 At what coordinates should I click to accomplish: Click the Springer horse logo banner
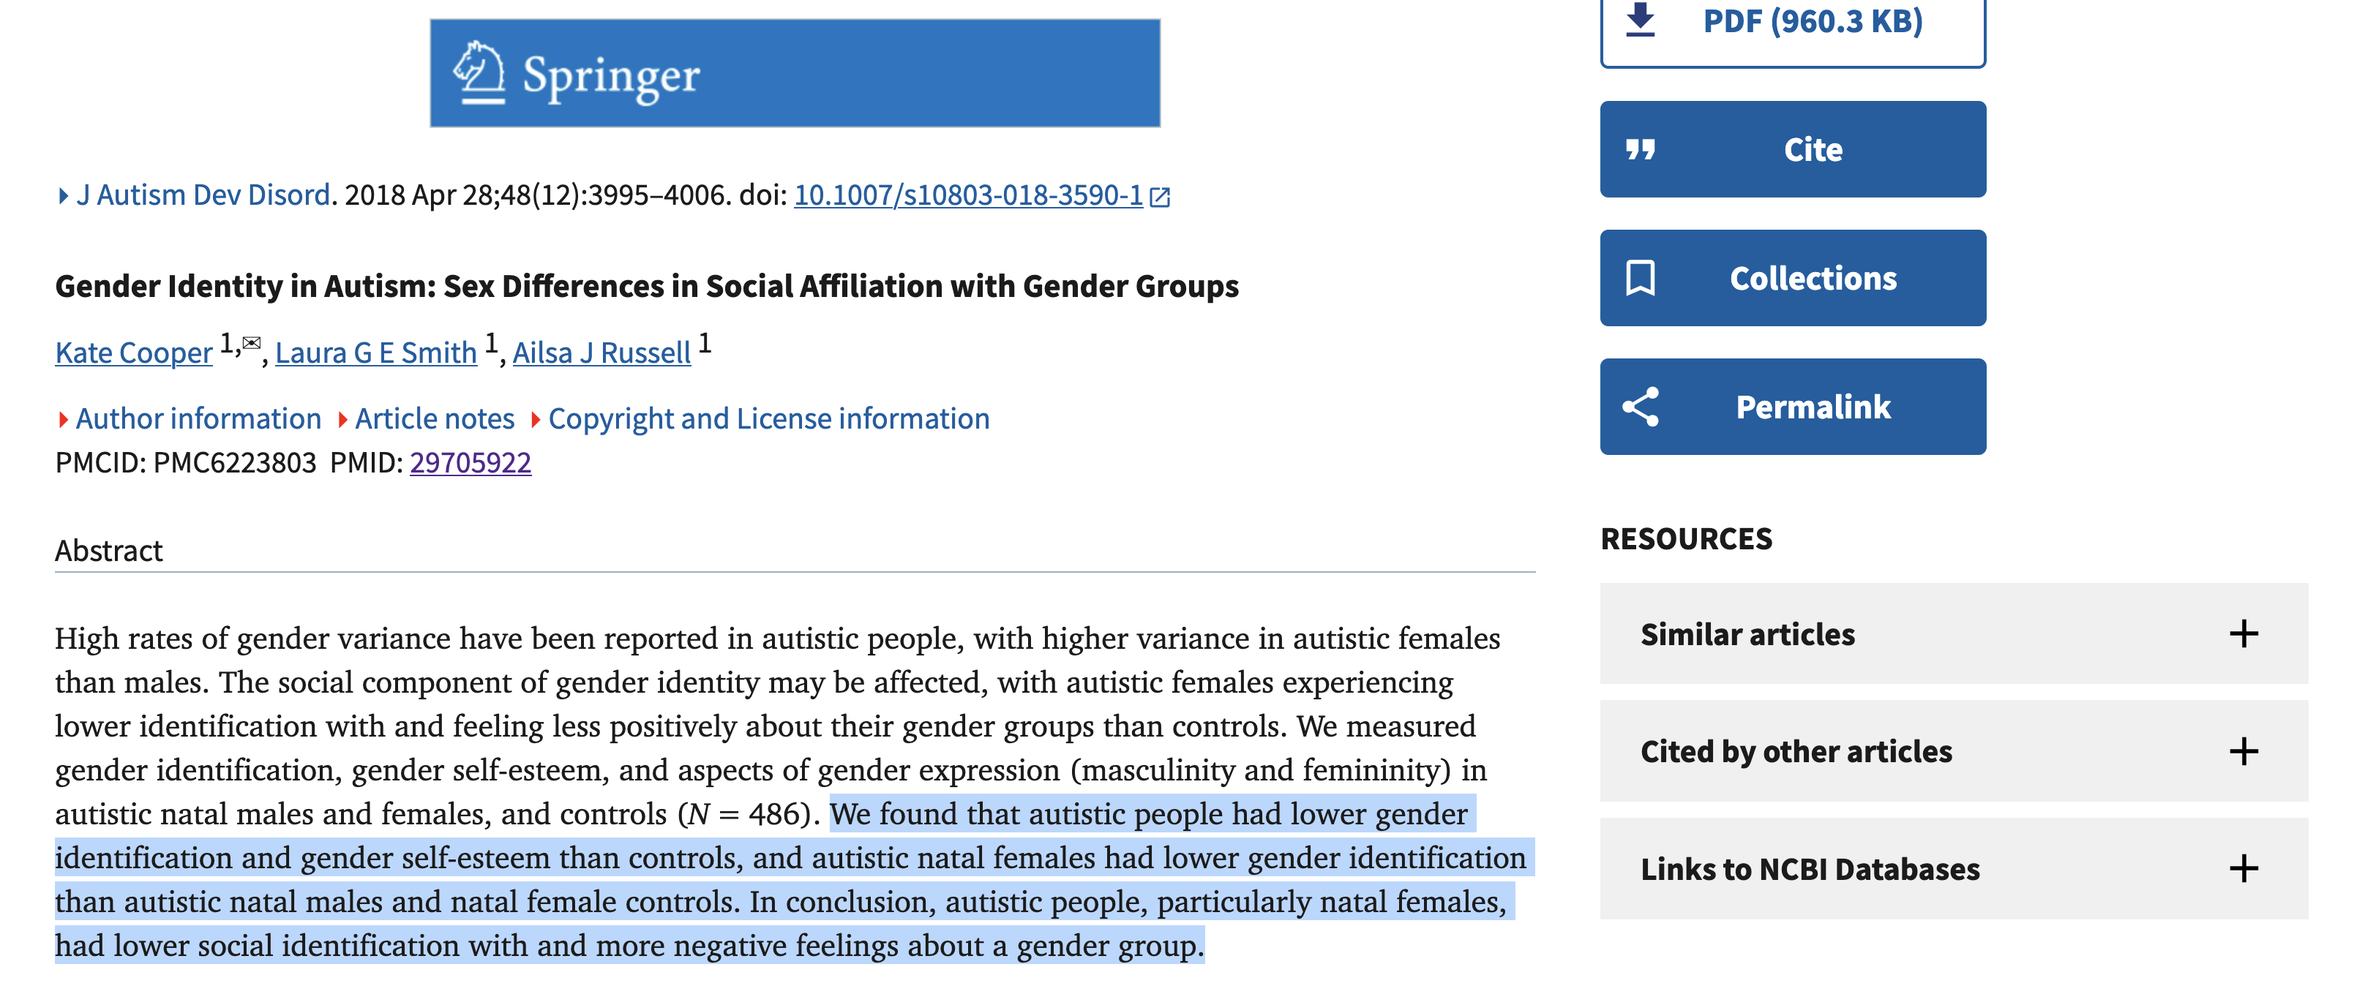tap(795, 73)
